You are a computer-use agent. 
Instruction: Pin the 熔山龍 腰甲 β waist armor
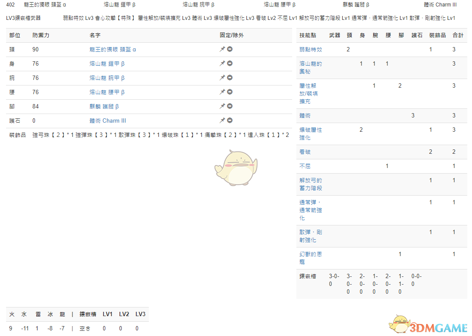[x=222, y=92]
